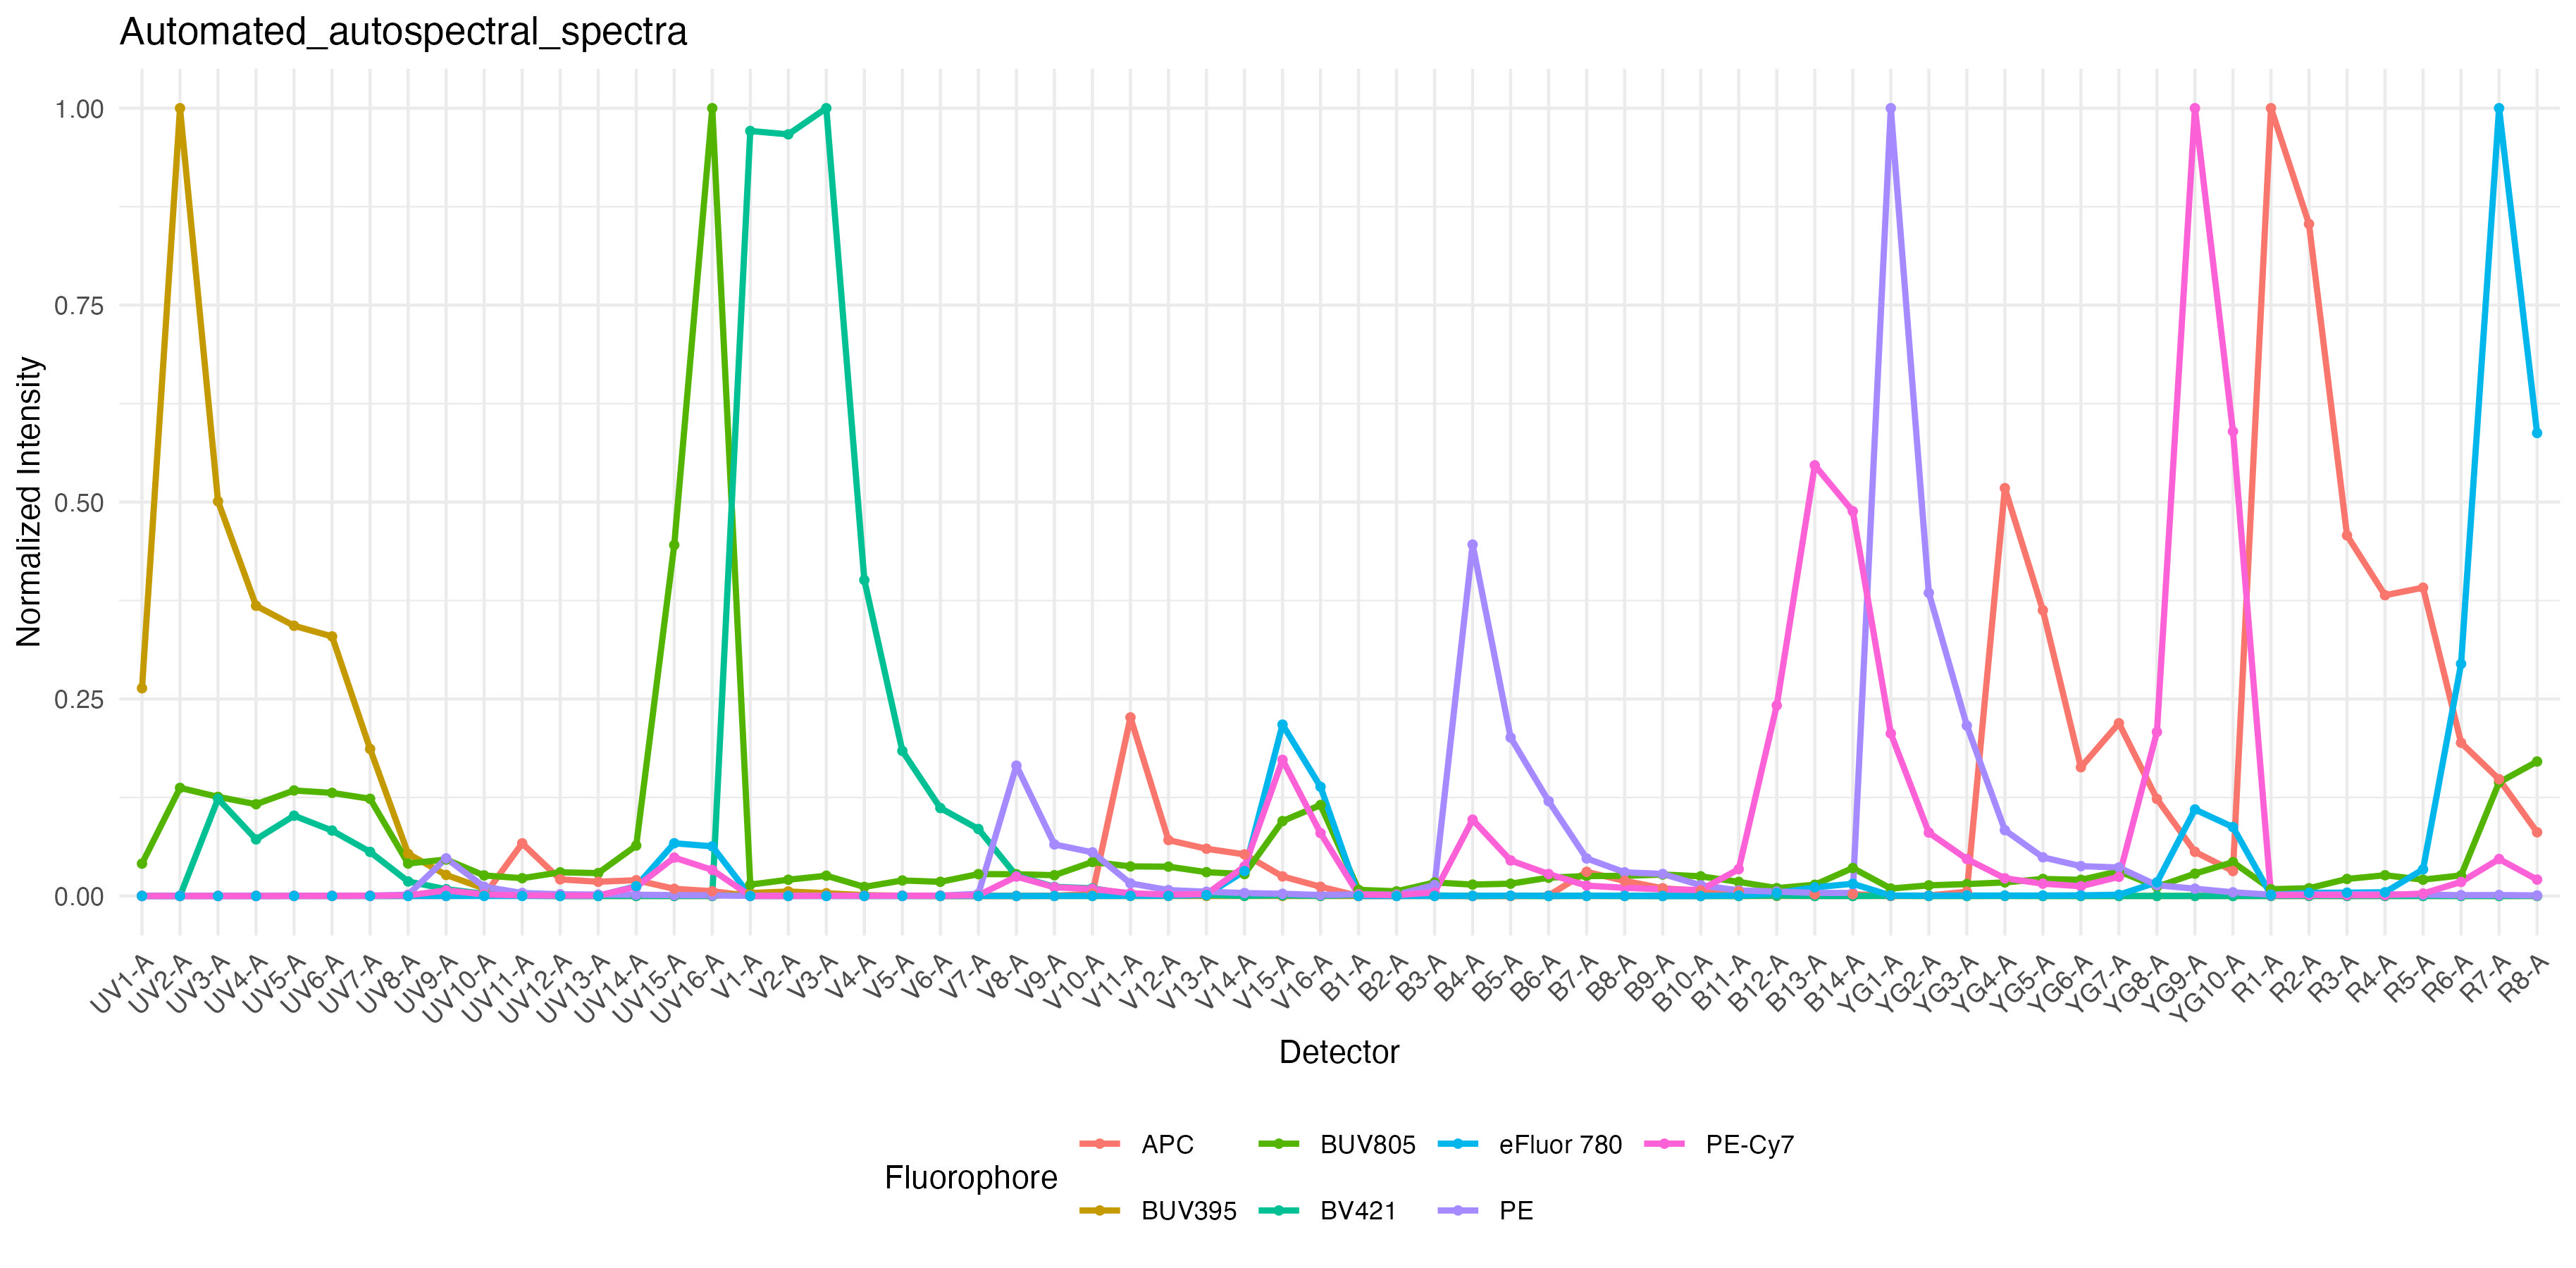Click the 0.50 y-axis tick label
Screen dimensions: 2576x1268
click(79, 503)
